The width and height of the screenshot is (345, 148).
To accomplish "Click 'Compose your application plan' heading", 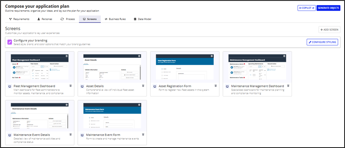I will (37, 6).
